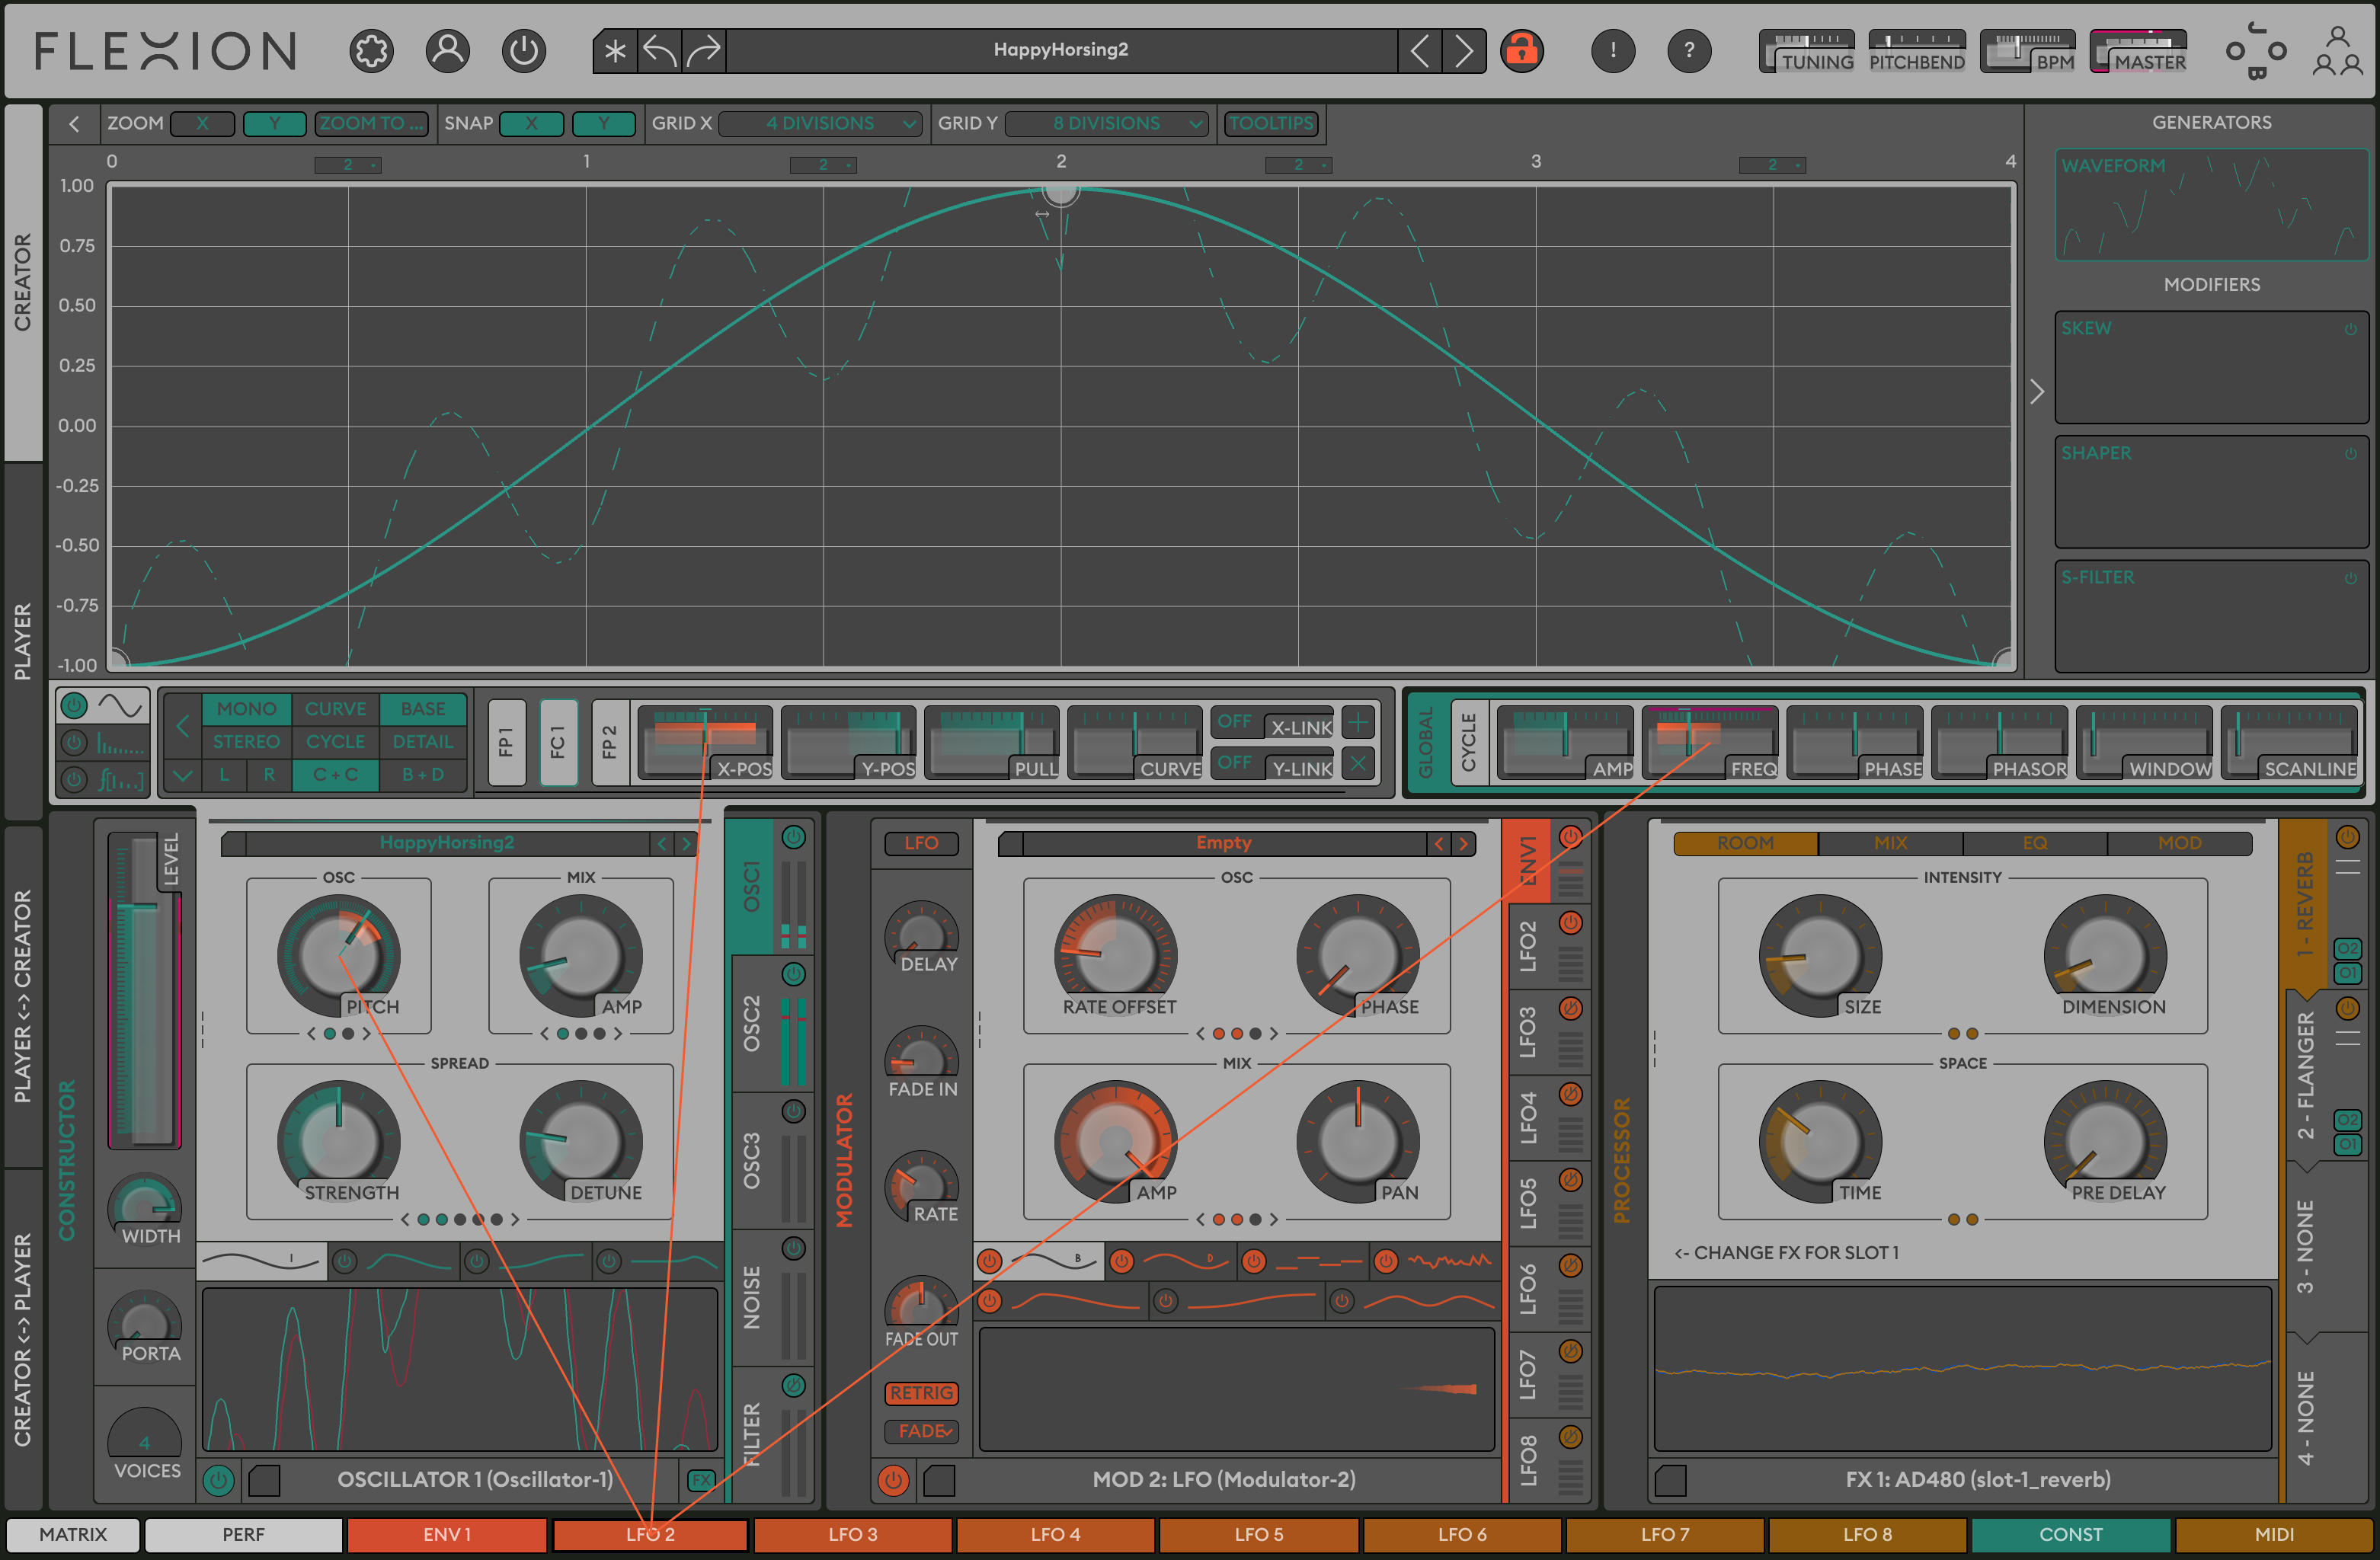
Task: Open the GRID Y divisions dropdown
Action: pos(1106,123)
